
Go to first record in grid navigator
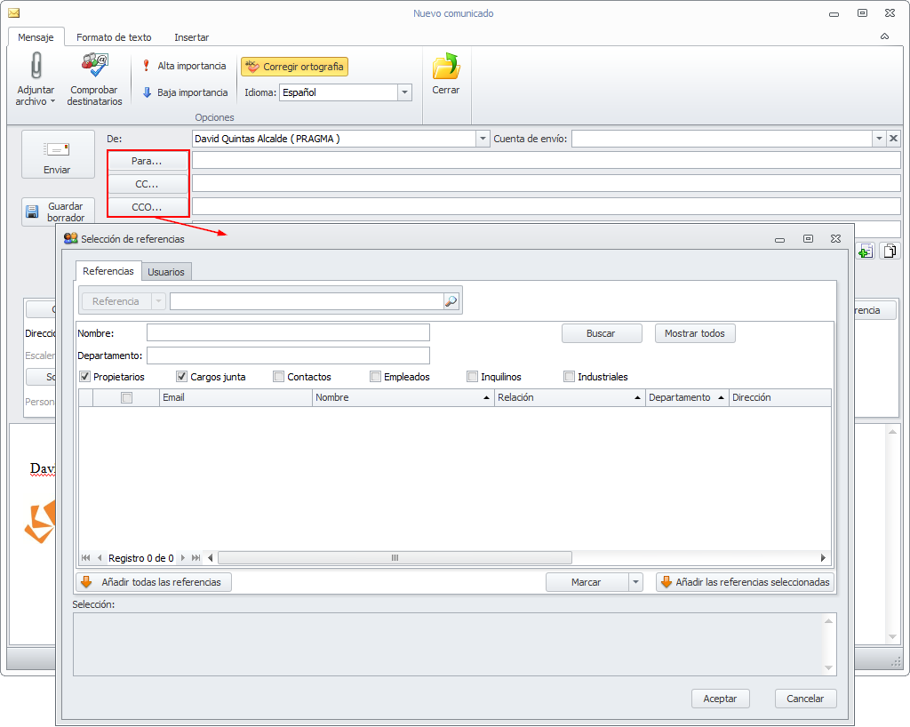pyautogui.click(x=86, y=557)
